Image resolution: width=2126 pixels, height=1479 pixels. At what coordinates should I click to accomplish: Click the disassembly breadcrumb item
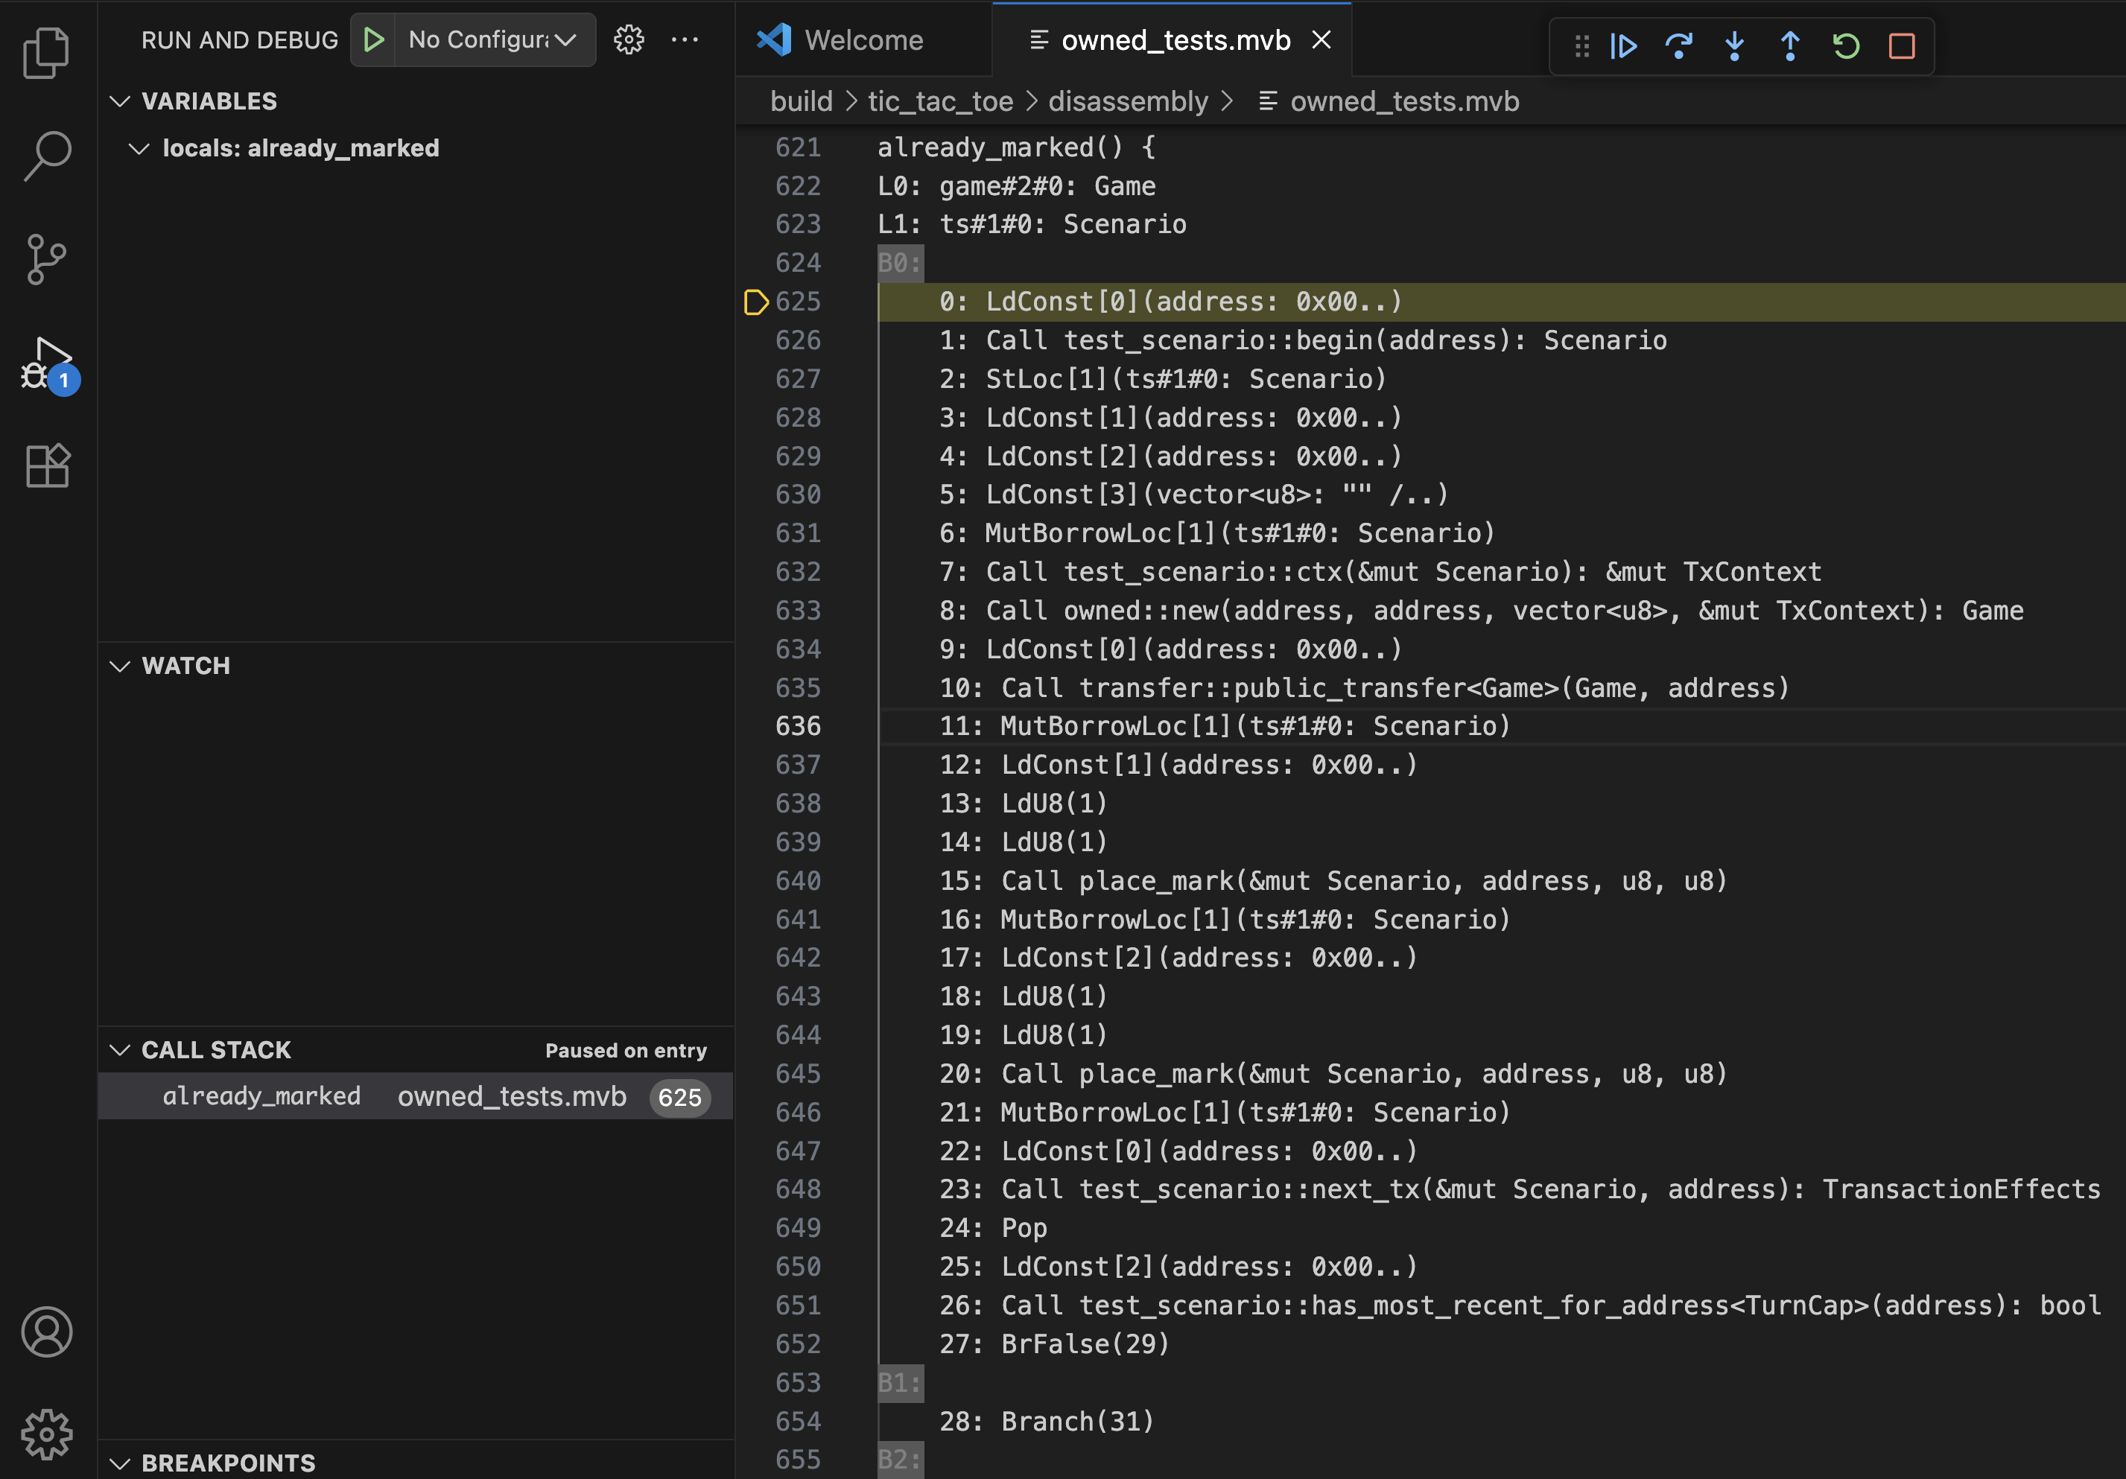pyautogui.click(x=1127, y=101)
